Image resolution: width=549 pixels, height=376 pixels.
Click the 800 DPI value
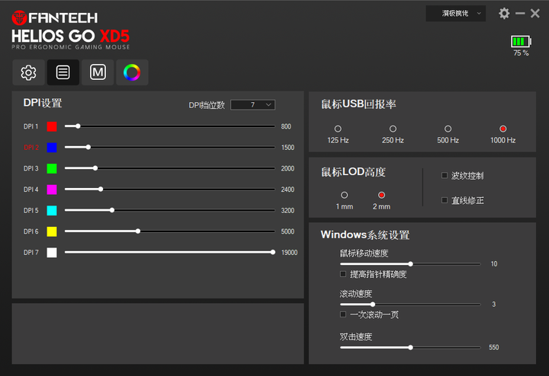[x=286, y=126]
